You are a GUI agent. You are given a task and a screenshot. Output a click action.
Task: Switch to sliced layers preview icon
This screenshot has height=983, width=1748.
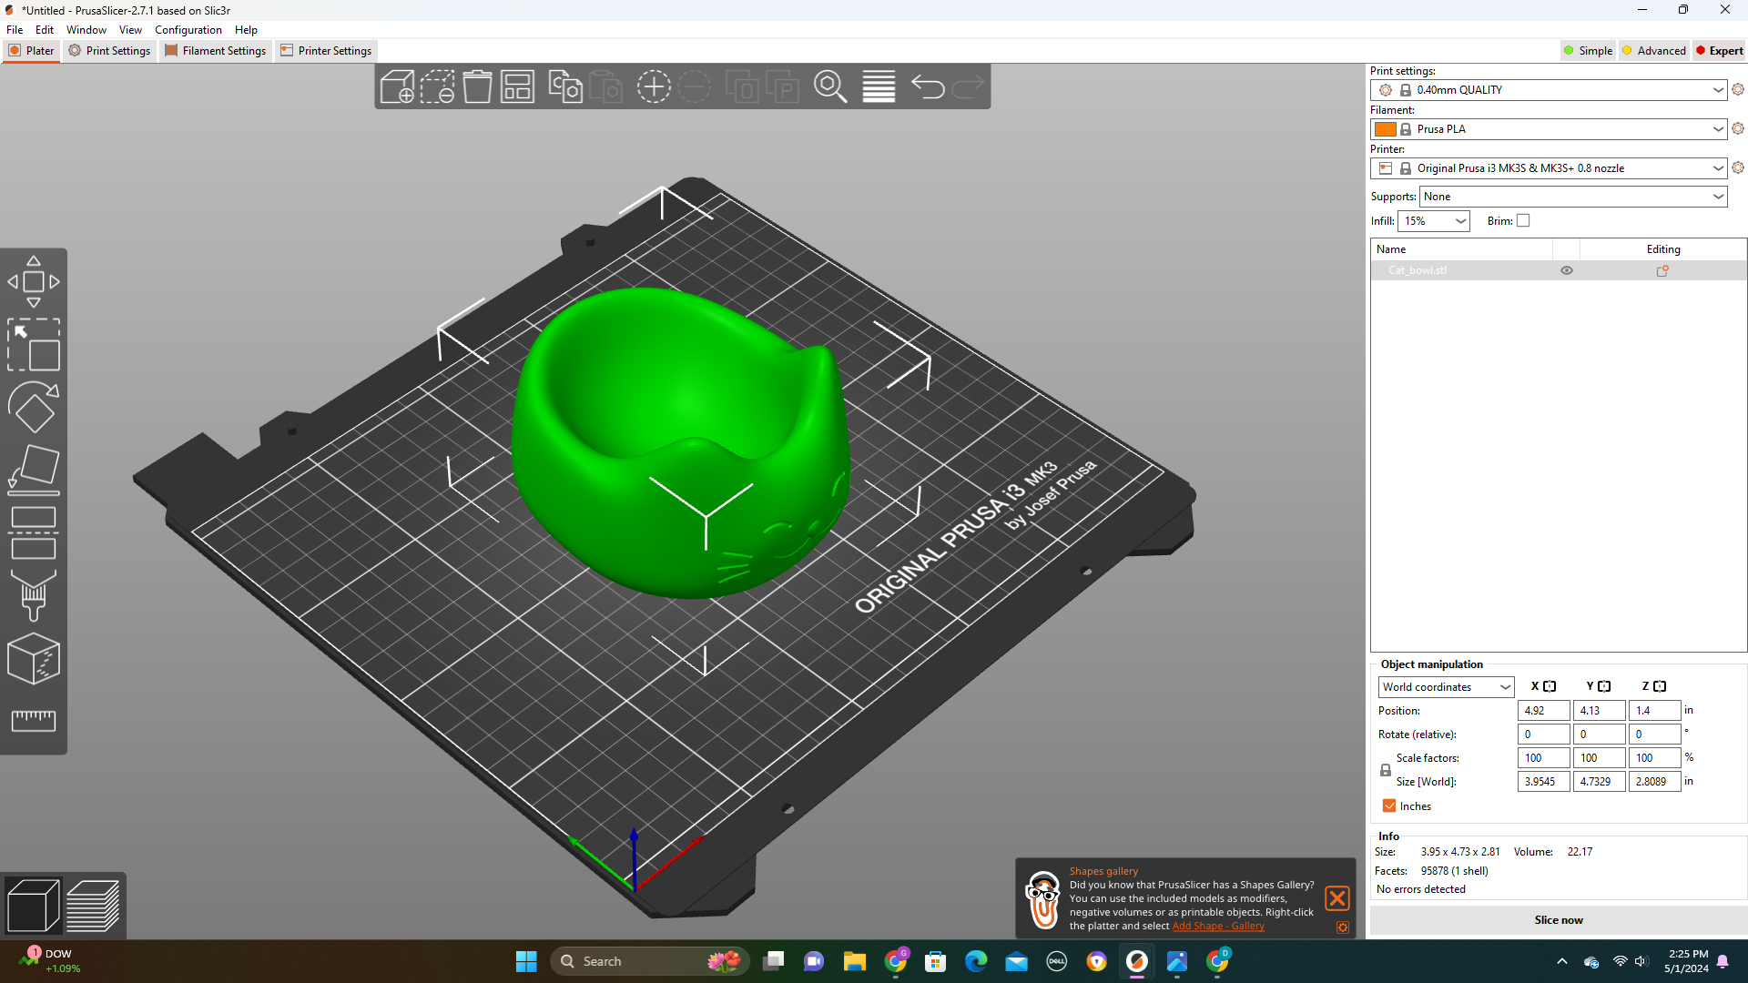coord(93,906)
